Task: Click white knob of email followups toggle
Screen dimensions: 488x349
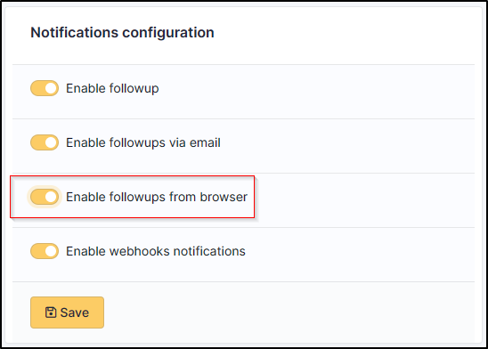Action: 51,142
